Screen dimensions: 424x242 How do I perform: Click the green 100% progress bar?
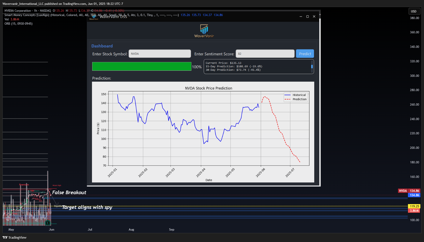pyautogui.click(x=142, y=66)
